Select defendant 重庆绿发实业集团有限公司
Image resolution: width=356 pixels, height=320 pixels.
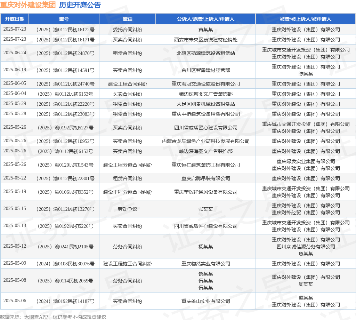pos(306,161)
